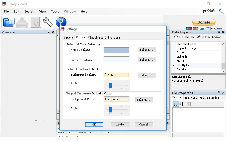Open the Help menu

pos(84,11)
